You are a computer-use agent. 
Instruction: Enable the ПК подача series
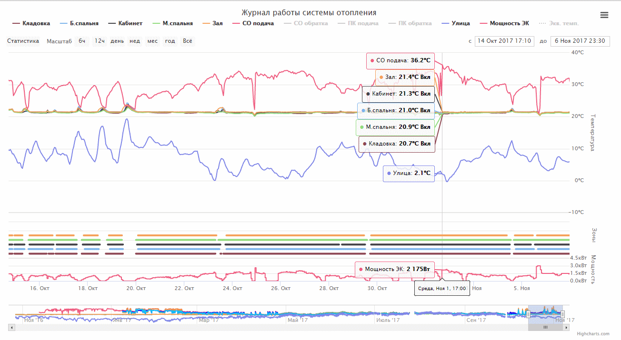pyautogui.click(x=358, y=23)
